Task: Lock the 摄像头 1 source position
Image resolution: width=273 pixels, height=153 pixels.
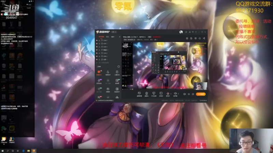Action: click(x=99, y=50)
